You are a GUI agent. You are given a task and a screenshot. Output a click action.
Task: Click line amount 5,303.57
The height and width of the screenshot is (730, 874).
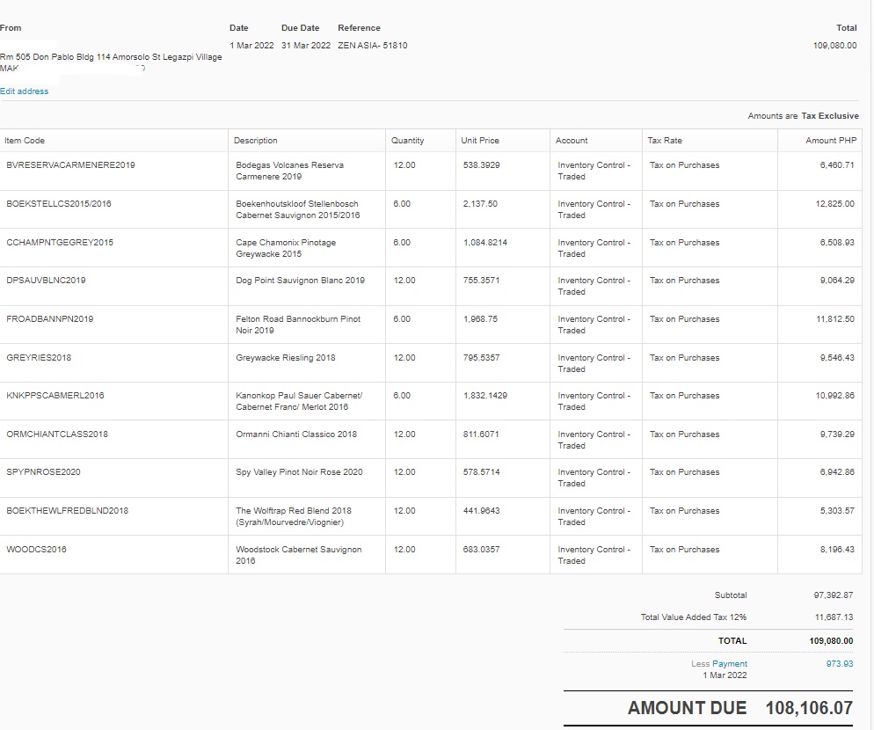837,510
